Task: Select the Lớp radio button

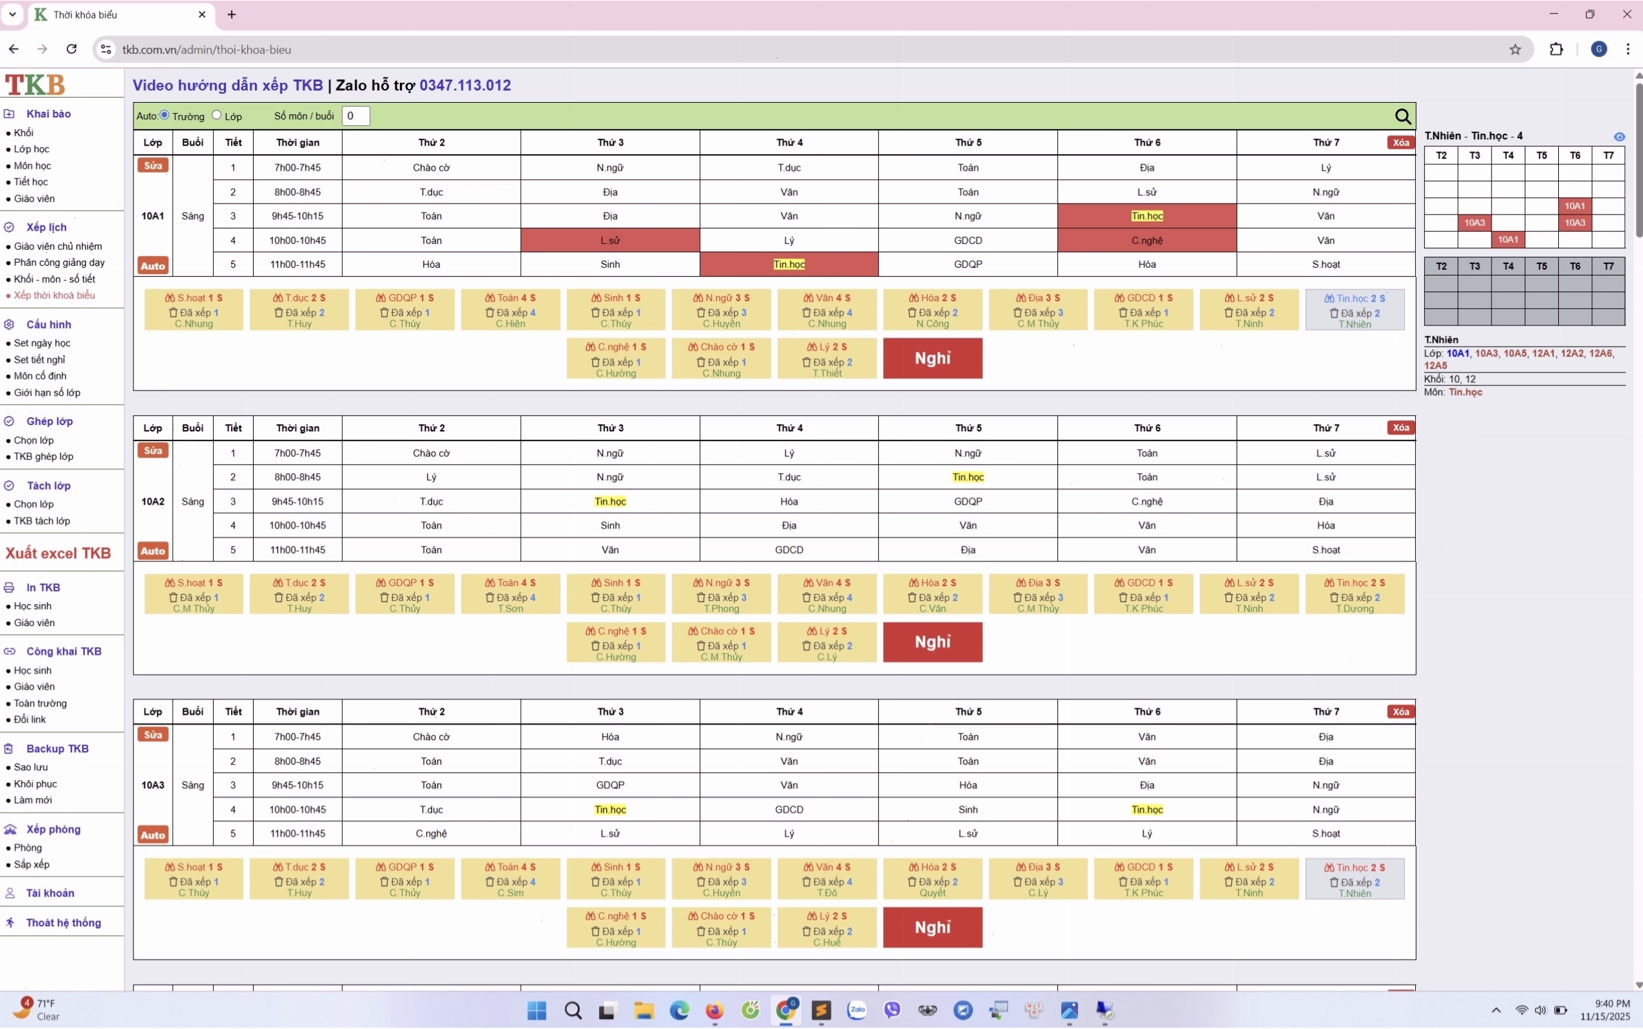Action: [216, 115]
